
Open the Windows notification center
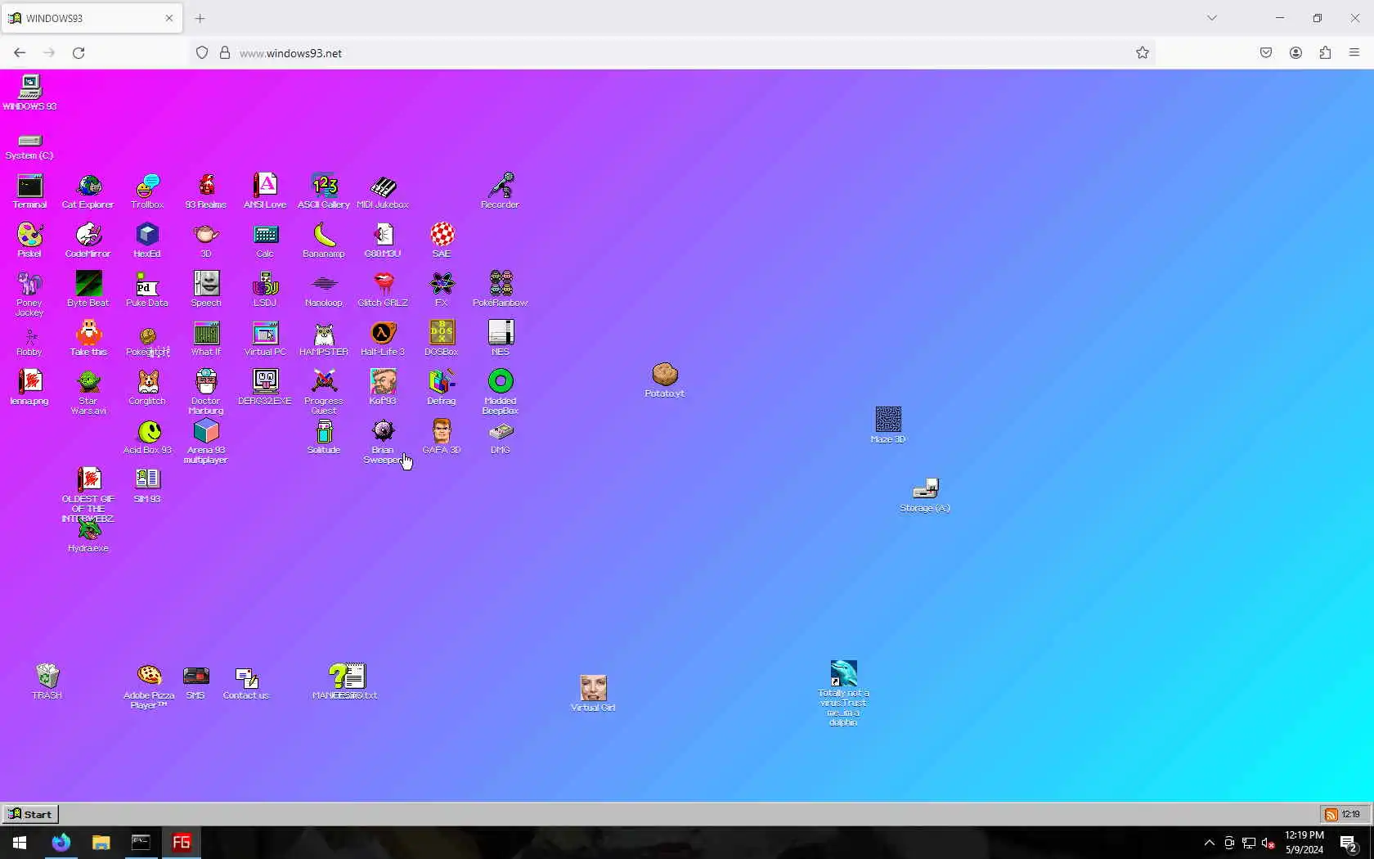[x=1349, y=843]
